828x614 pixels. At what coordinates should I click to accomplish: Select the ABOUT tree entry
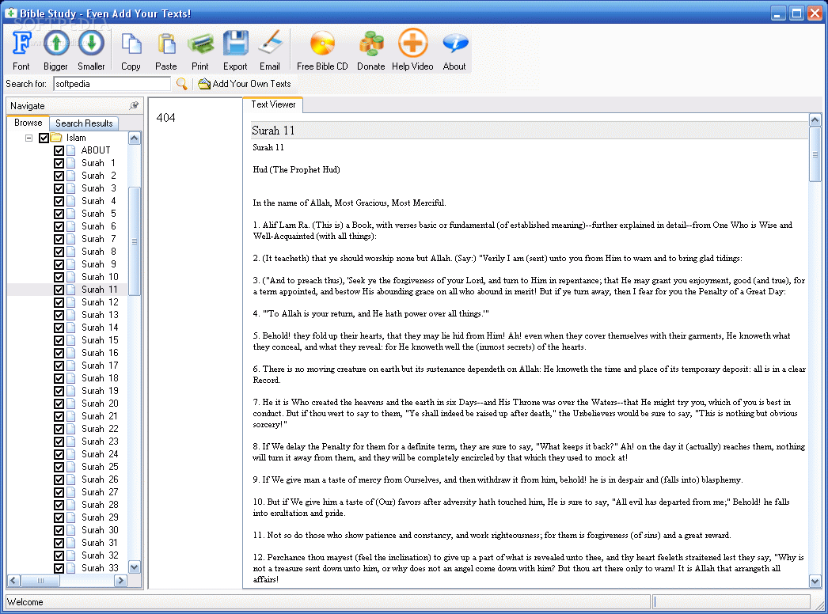[96, 150]
